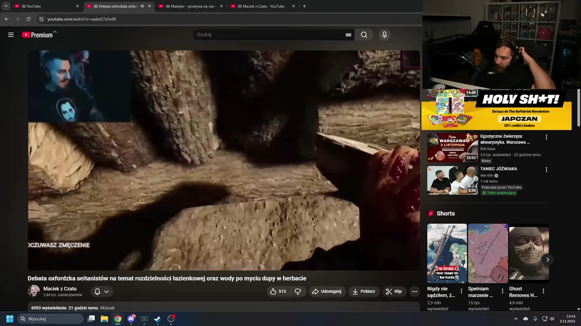581x326 pixels.
Task: Click the Wyszukaj taskbar search box
Action: pyautogui.click(x=50, y=319)
